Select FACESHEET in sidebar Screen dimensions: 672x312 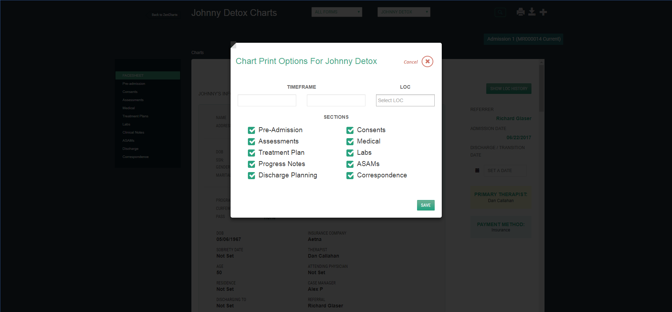point(148,75)
